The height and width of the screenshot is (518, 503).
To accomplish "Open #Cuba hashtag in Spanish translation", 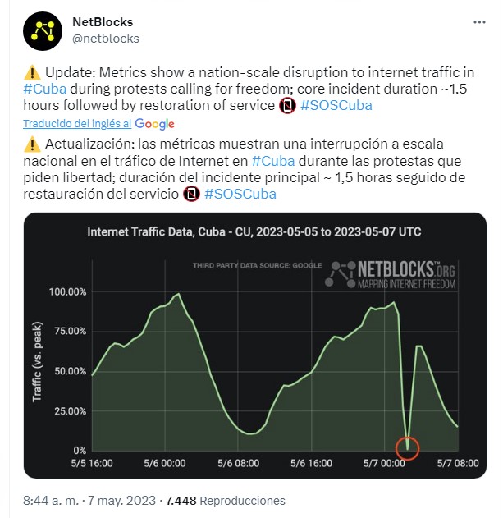I will coord(273,161).
